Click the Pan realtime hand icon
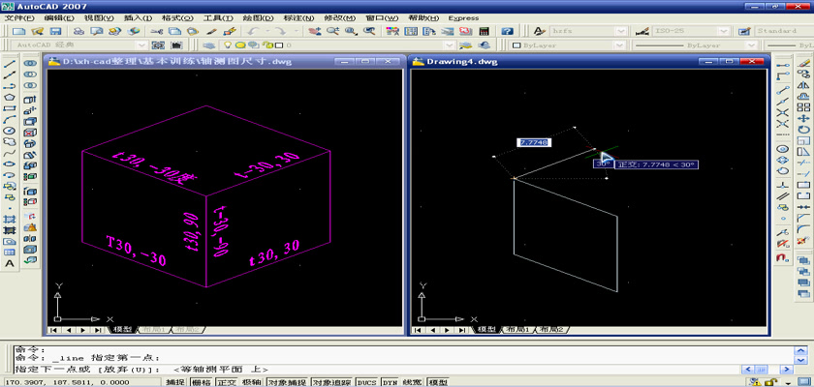 (314, 31)
